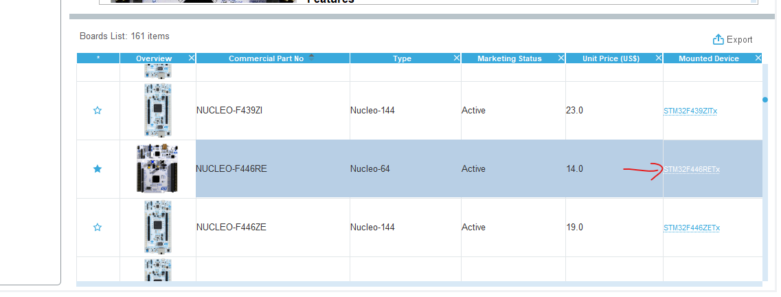Click the Nucleo-144 type cell for NUCLEO-F439ZI
781x297 pixels.
405,111
